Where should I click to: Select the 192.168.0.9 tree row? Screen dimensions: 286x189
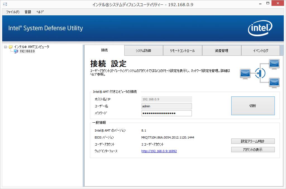pyautogui.click(x=27, y=51)
